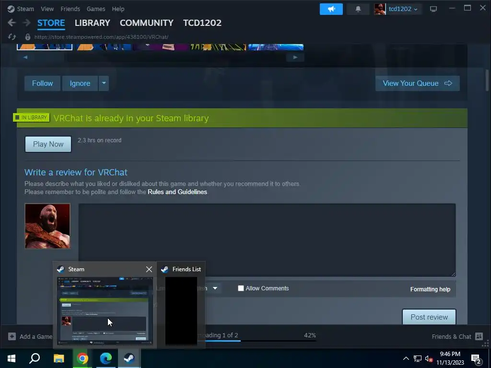Switch to the COMMUNITY tab
491x368 pixels.
[147, 23]
